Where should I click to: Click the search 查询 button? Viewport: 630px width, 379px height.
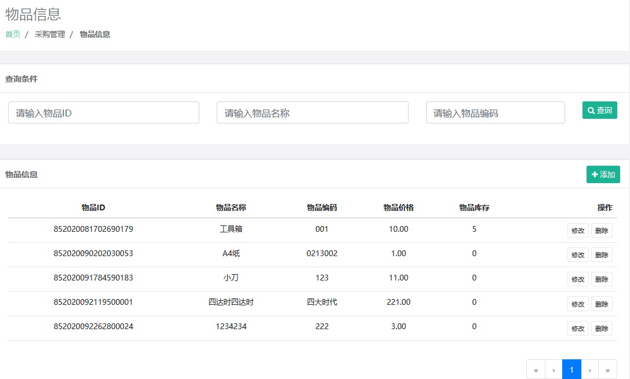[599, 110]
